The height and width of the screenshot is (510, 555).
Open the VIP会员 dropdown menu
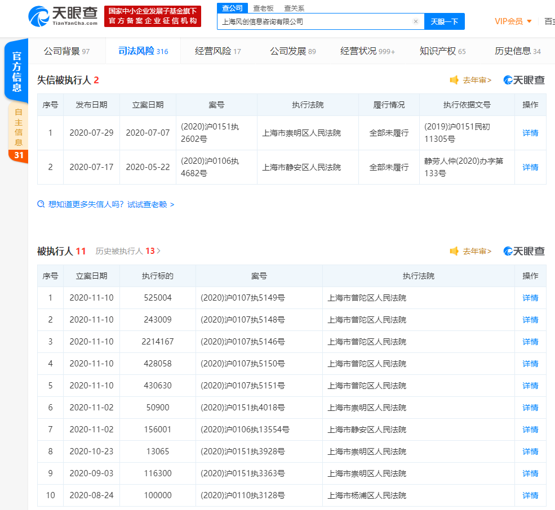click(x=513, y=21)
